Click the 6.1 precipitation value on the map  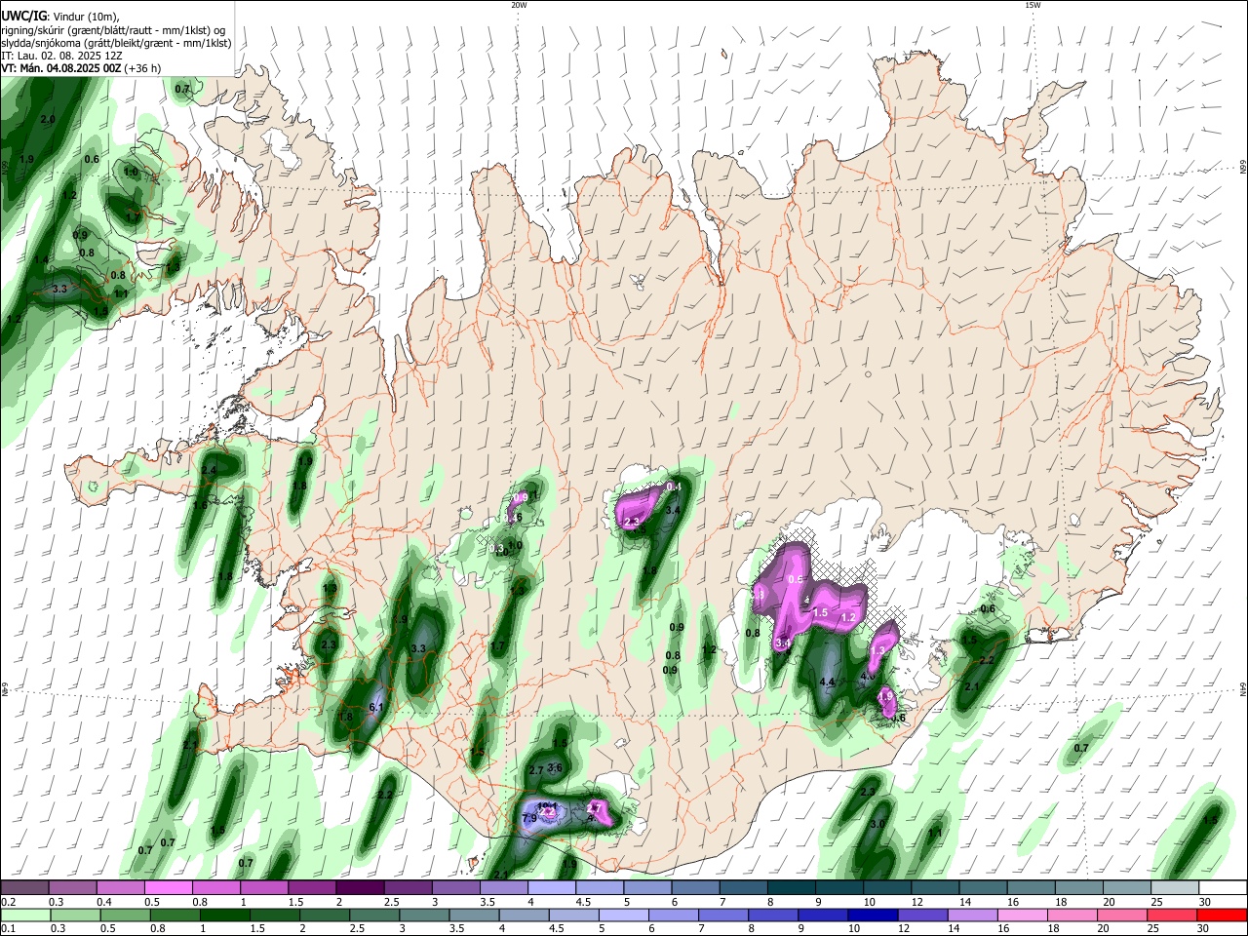pyautogui.click(x=377, y=708)
